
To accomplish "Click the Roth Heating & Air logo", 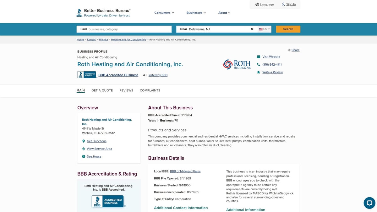I will click(237, 64).
